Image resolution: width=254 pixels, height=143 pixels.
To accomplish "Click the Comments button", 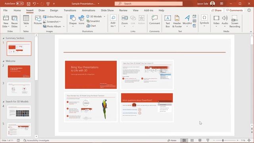I will [x=235, y=10].
